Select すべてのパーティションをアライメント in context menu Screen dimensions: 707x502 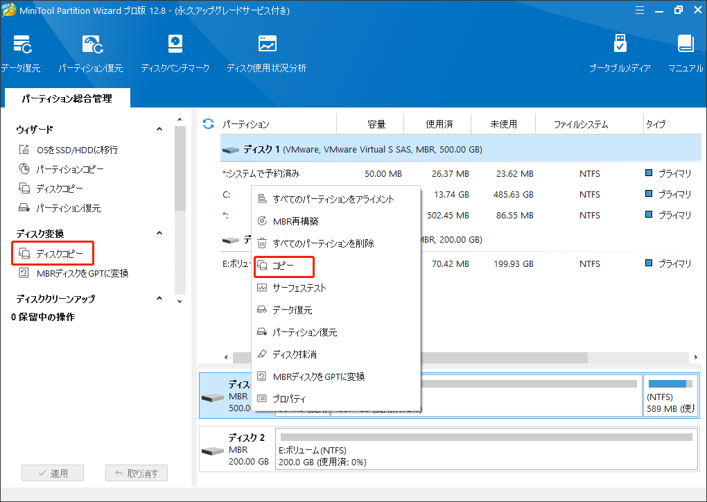pos(335,199)
